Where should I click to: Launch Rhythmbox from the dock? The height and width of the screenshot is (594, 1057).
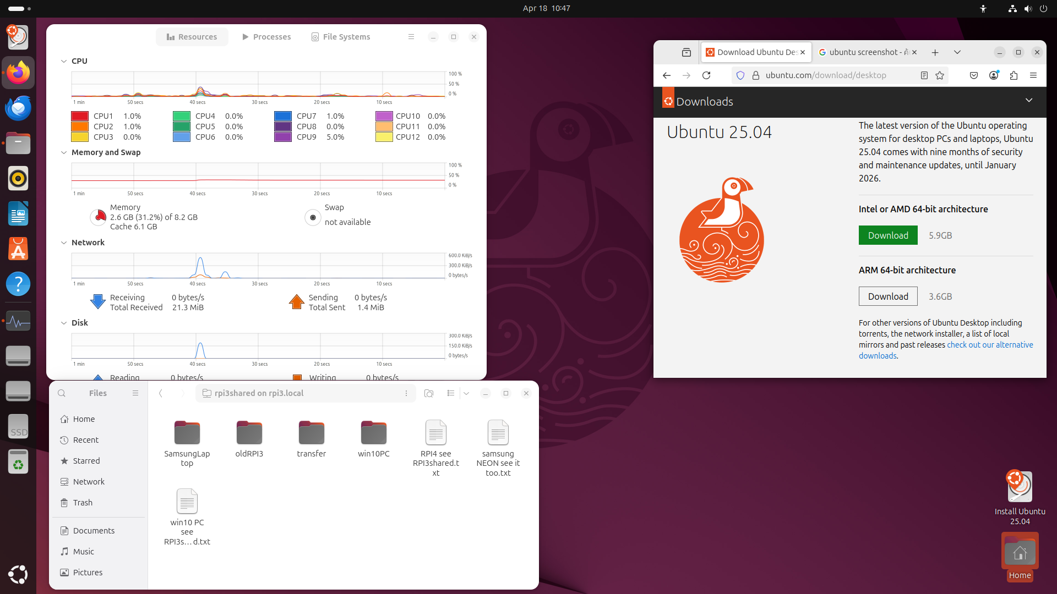(18, 178)
